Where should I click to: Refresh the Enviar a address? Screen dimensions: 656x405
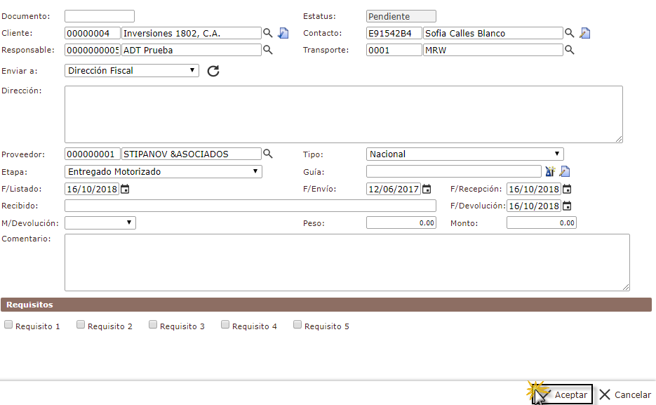(x=213, y=71)
